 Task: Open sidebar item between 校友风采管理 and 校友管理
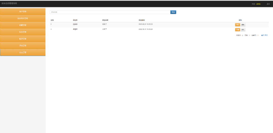(x=23, y=25)
